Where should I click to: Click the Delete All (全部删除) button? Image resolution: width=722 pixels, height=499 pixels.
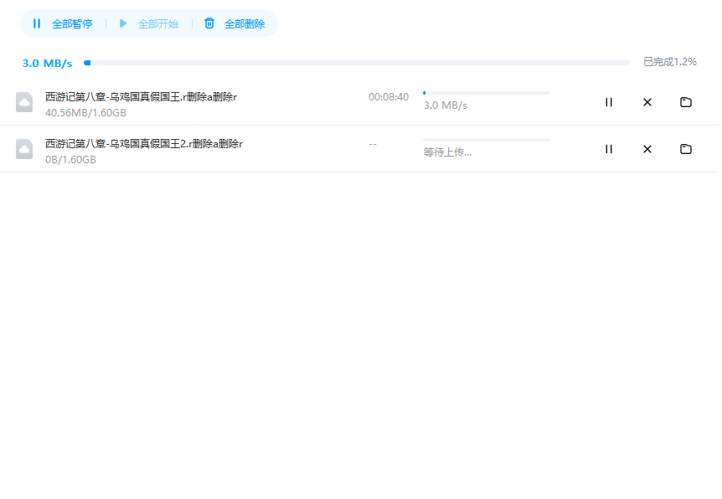coord(235,23)
